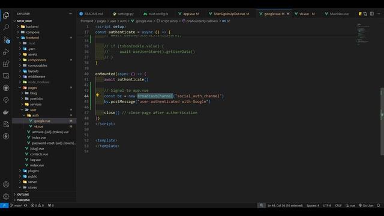Open the Docker whale view
This screenshot has width=384, height=216.
click(6, 112)
